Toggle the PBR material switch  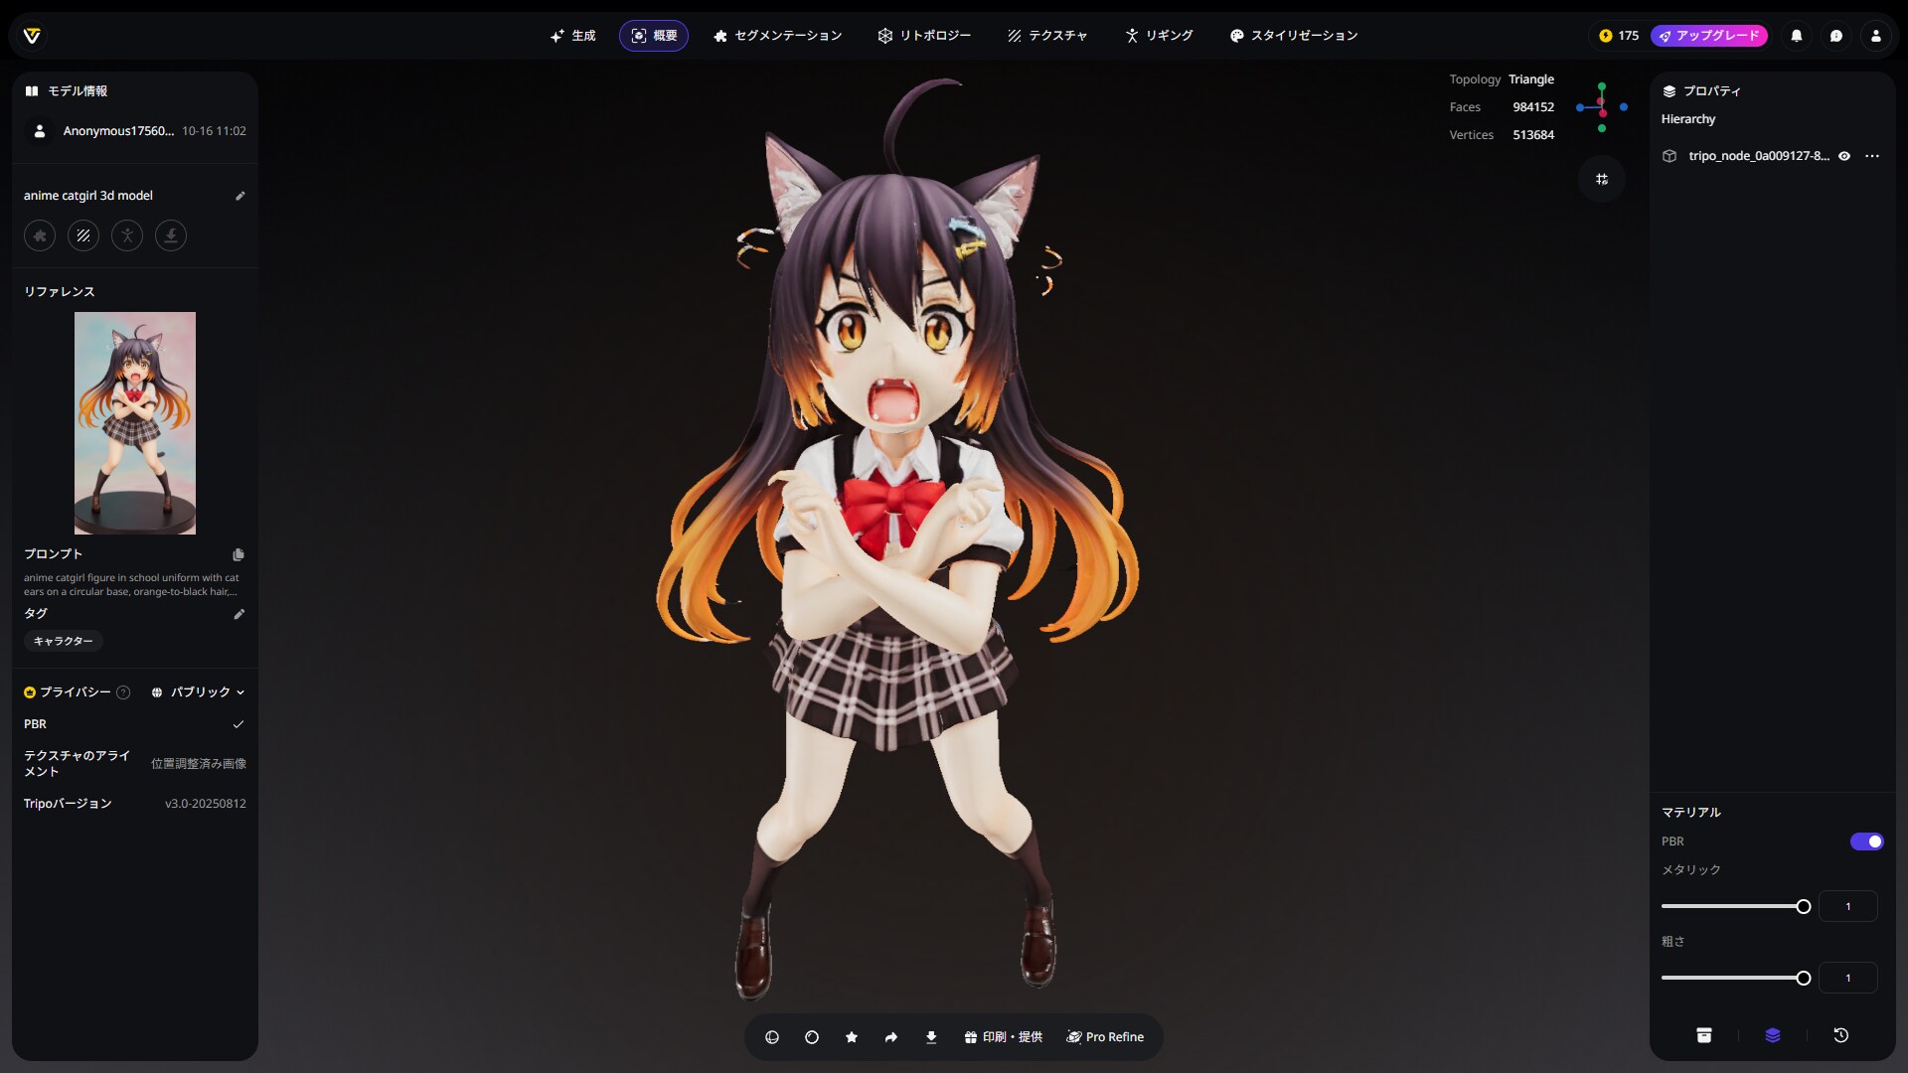pyautogui.click(x=1866, y=842)
